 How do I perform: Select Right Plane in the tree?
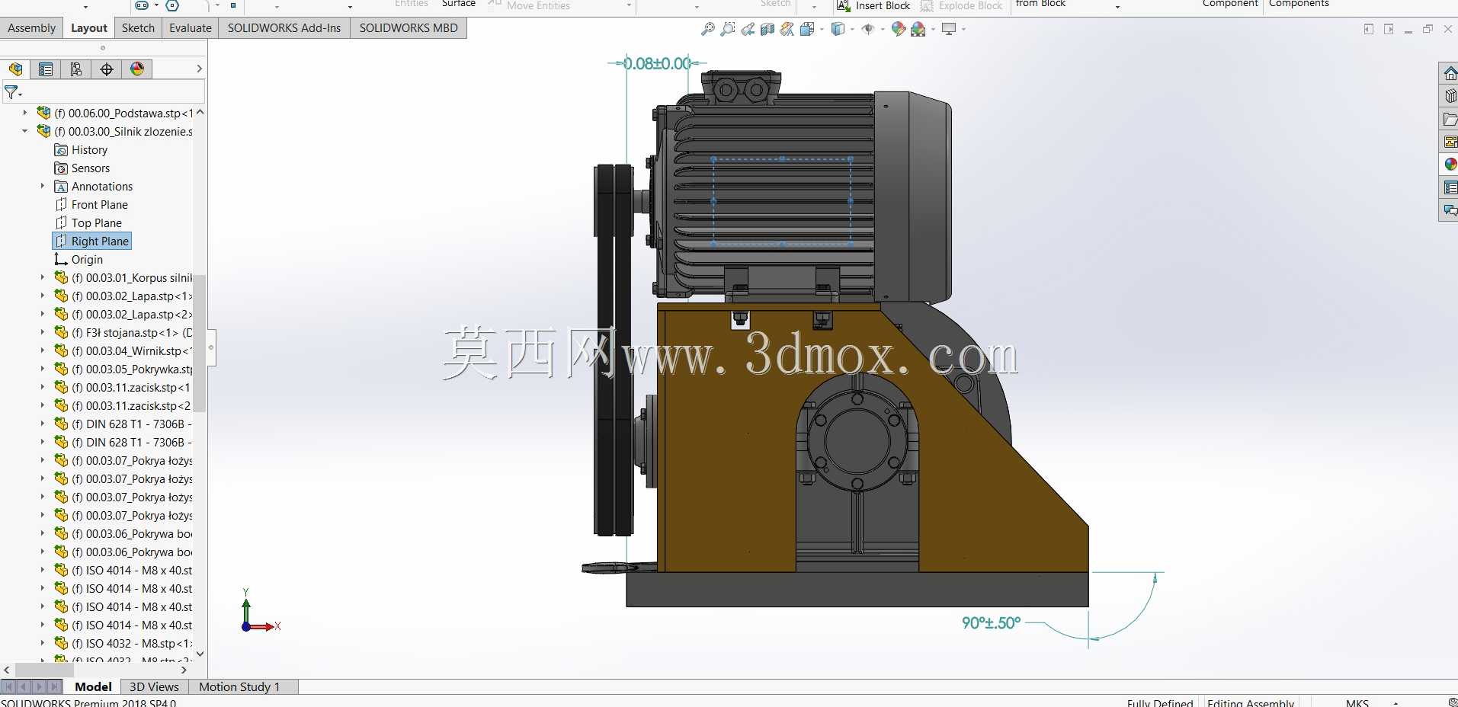click(92, 242)
